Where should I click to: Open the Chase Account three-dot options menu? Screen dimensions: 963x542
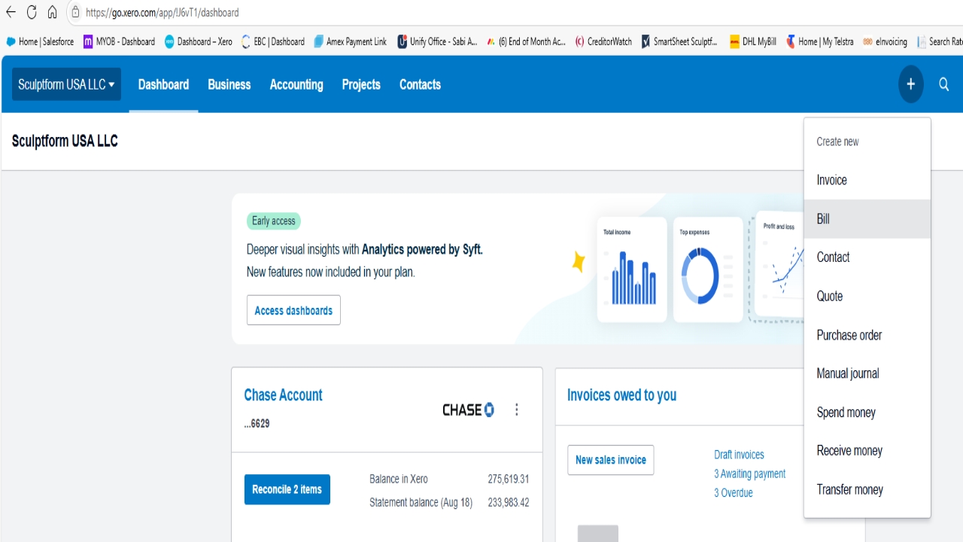tap(516, 410)
